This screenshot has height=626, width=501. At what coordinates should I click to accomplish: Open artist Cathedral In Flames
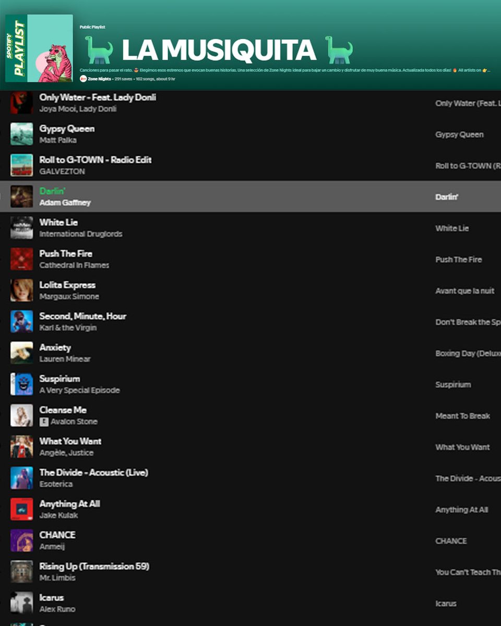[x=74, y=266]
